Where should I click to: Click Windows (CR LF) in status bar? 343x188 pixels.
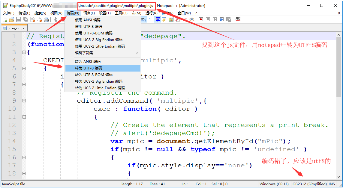click(x=274, y=184)
